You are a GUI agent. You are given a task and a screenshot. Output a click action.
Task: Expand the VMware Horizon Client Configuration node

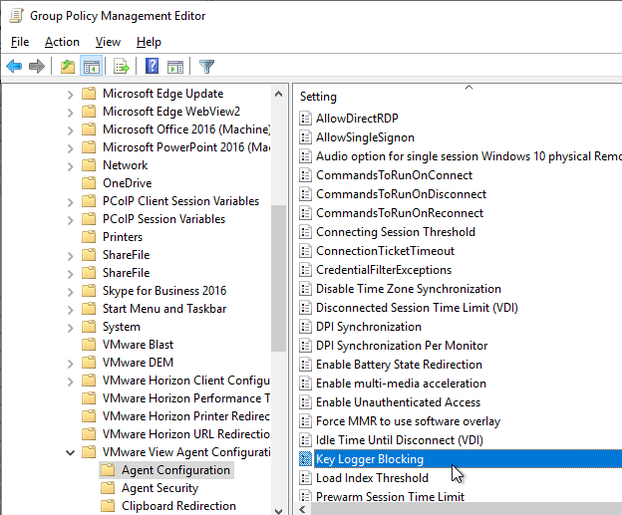tap(70, 382)
